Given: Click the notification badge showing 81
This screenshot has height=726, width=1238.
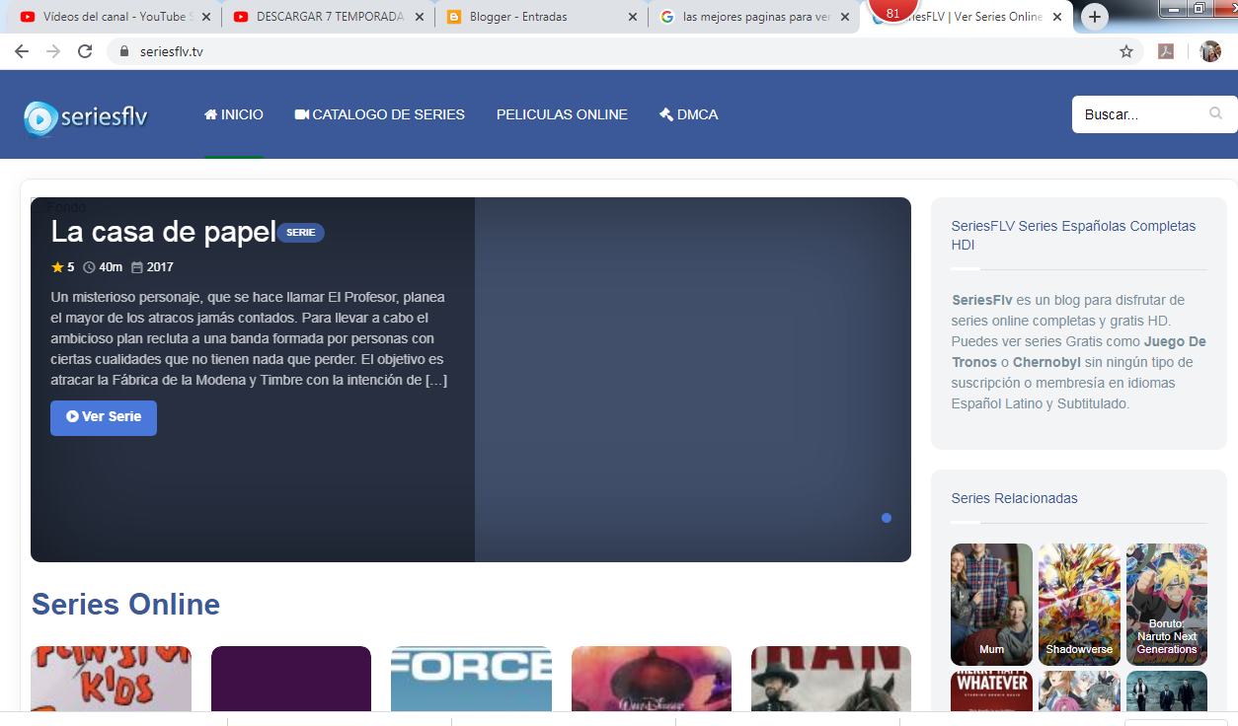Looking at the screenshot, I should (x=891, y=12).
